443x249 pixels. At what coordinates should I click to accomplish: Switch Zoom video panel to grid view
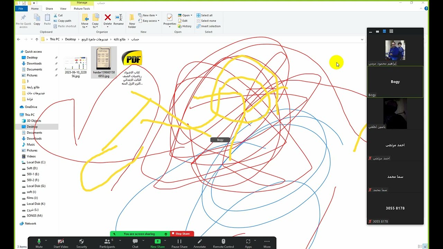click(391, 31)
